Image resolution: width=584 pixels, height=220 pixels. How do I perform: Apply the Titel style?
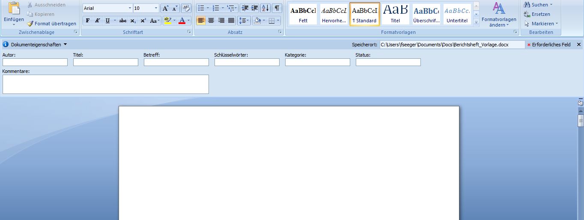(x=395, y=14)
